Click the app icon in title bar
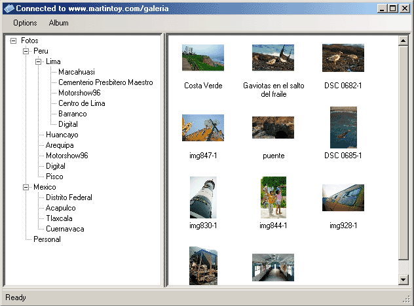 (9, 8)
